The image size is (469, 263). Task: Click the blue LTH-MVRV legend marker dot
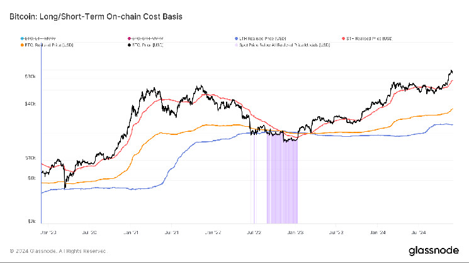23,40
